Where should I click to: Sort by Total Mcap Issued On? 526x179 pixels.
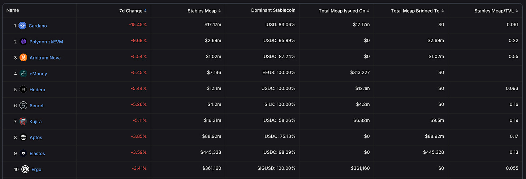point(344,11)
